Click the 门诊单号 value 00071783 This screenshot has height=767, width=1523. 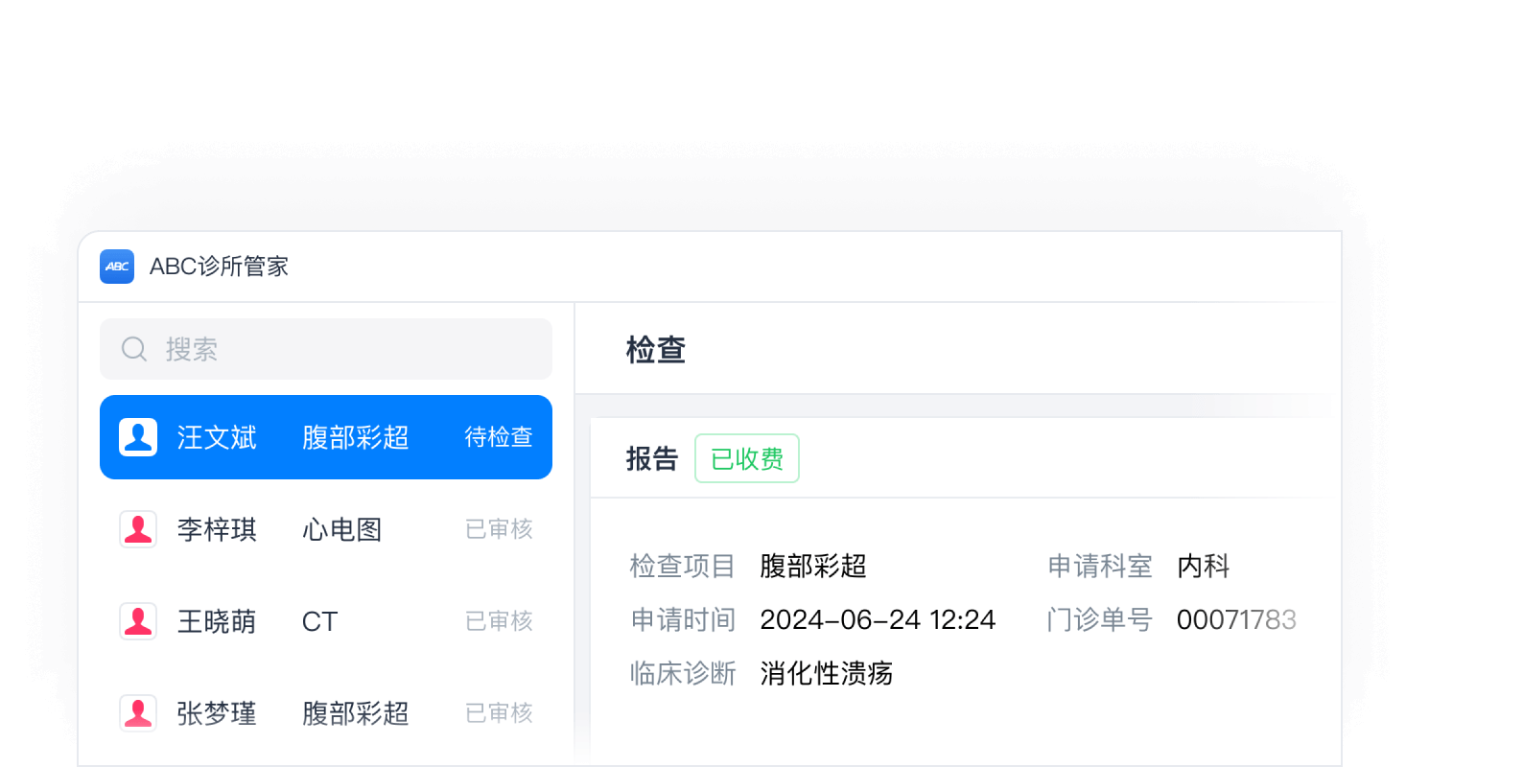click(1235, 620)
